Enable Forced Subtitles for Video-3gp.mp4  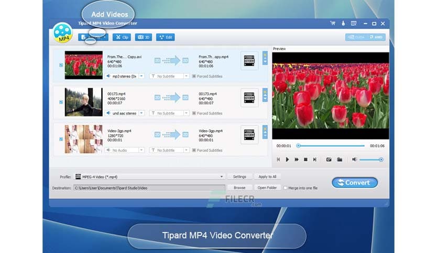pos(194,150)
